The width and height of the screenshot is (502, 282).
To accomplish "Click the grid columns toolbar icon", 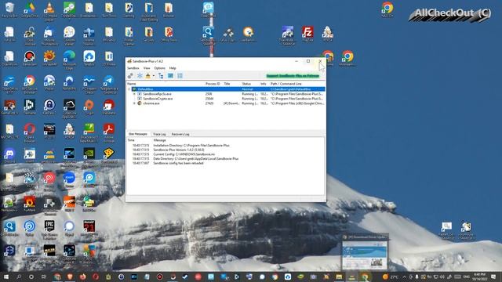I will pyautogui.click(x=180, y=76).
